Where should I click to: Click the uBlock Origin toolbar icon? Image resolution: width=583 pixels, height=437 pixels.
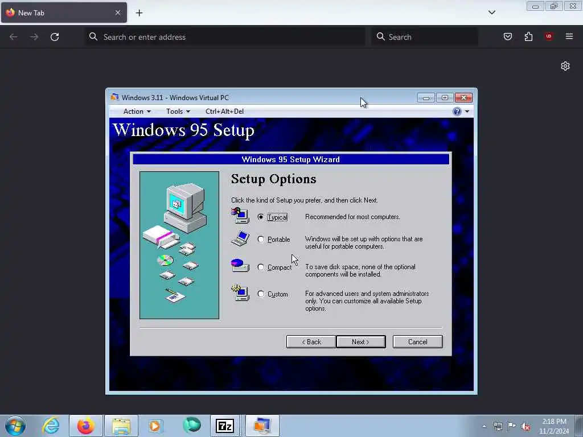coord(549,36)
